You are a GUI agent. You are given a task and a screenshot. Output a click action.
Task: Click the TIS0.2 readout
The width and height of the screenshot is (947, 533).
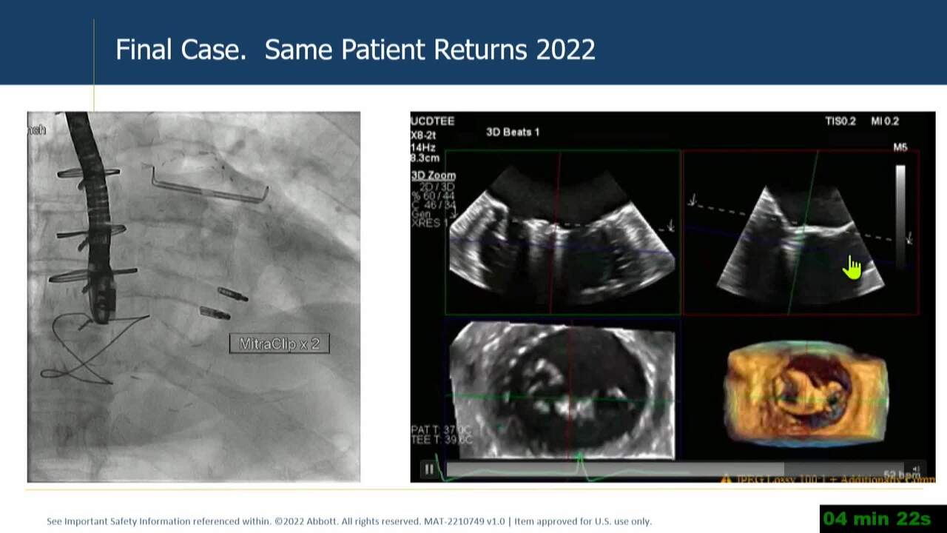[840, 121]
